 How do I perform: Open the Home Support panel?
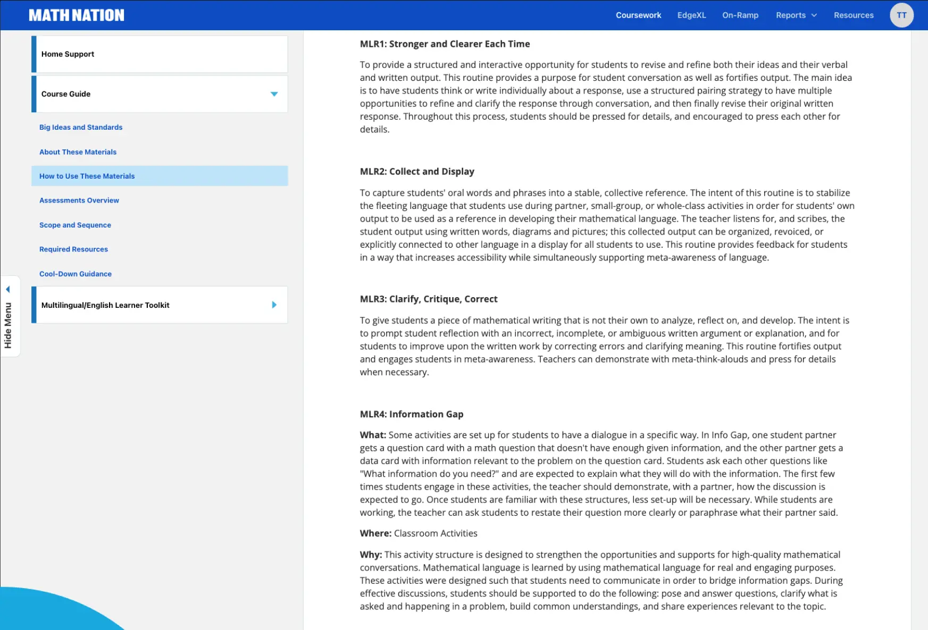coord(160,54)
